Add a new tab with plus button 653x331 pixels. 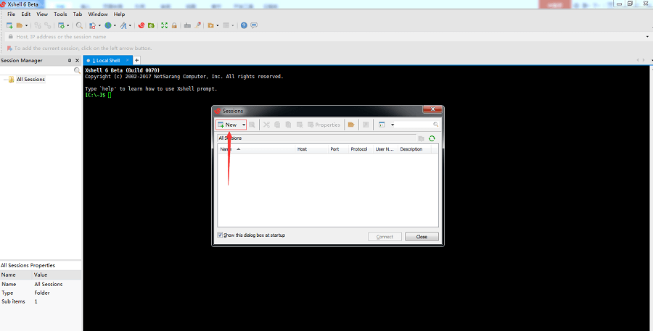[x=136, y=60]
